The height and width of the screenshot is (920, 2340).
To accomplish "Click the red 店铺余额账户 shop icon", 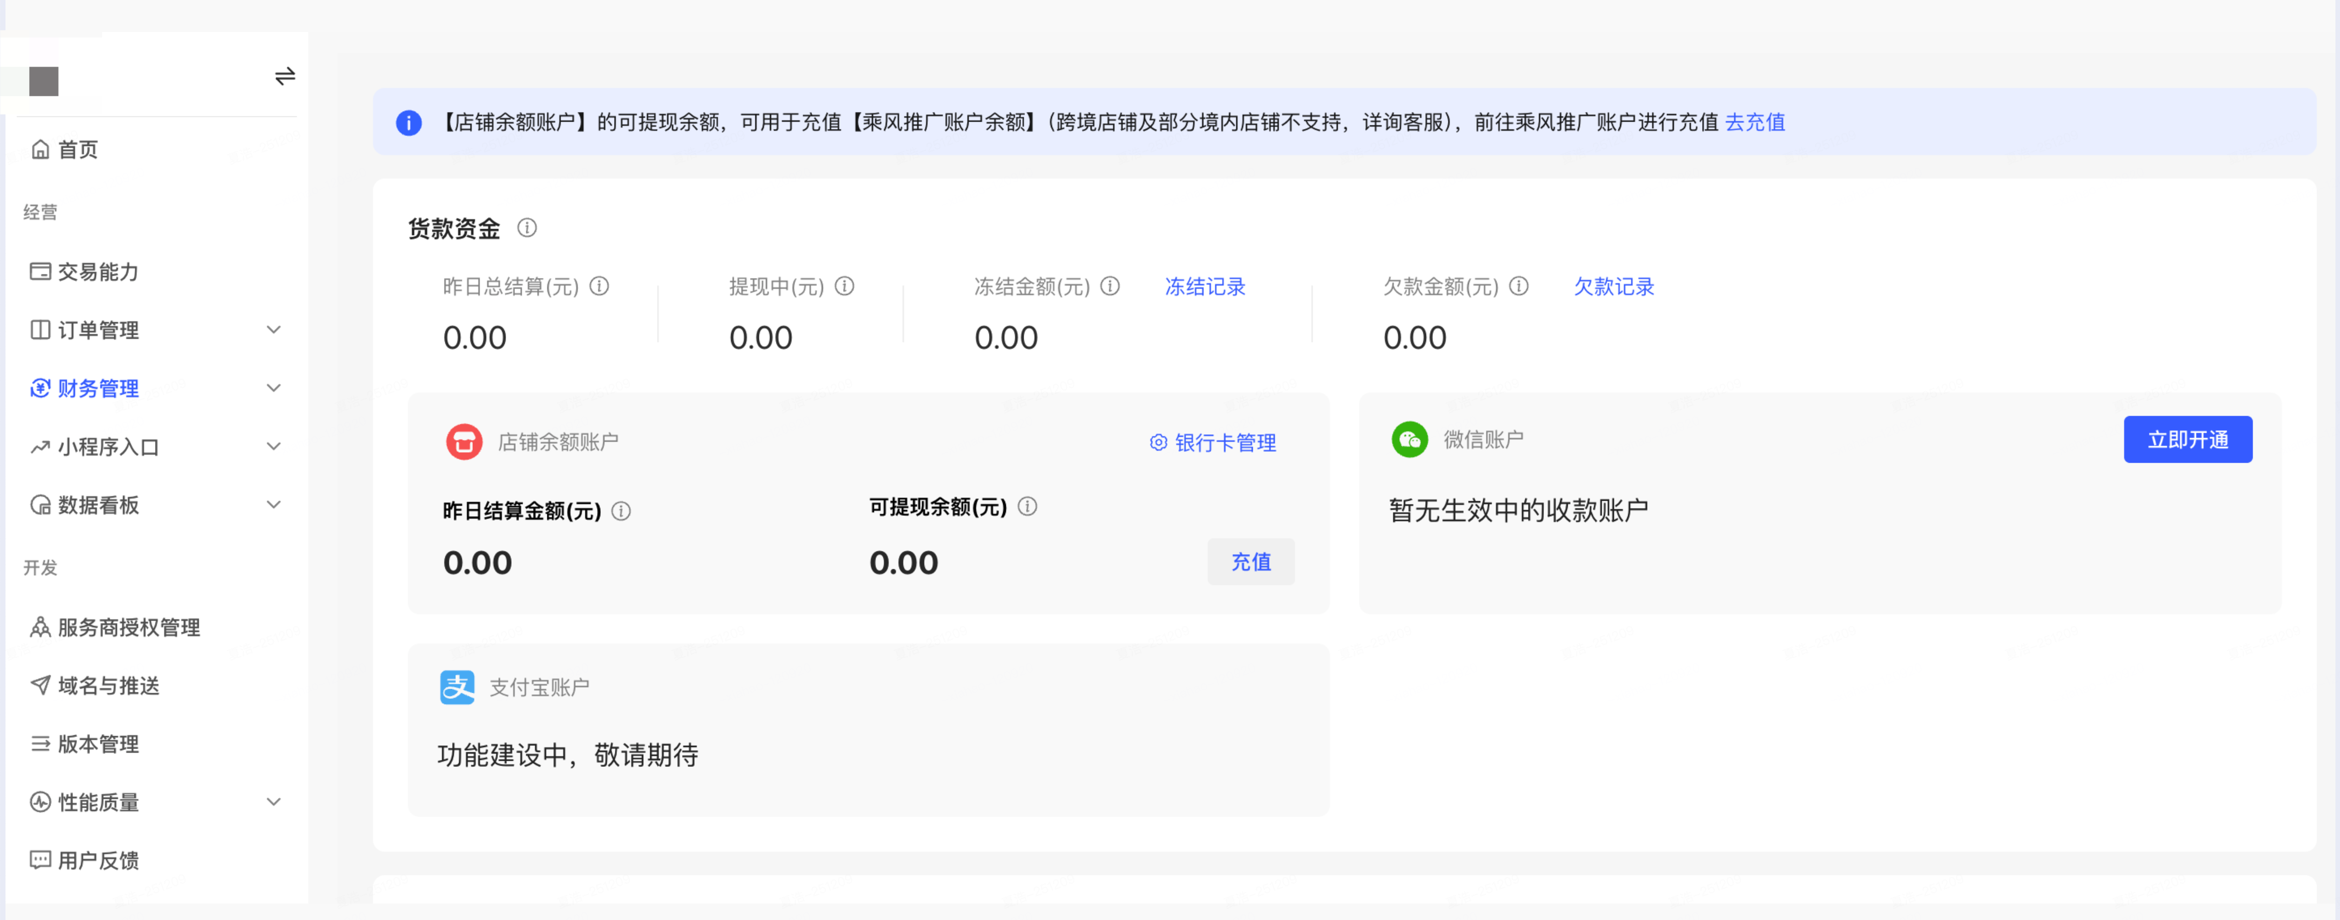I will tap(464, 442).
